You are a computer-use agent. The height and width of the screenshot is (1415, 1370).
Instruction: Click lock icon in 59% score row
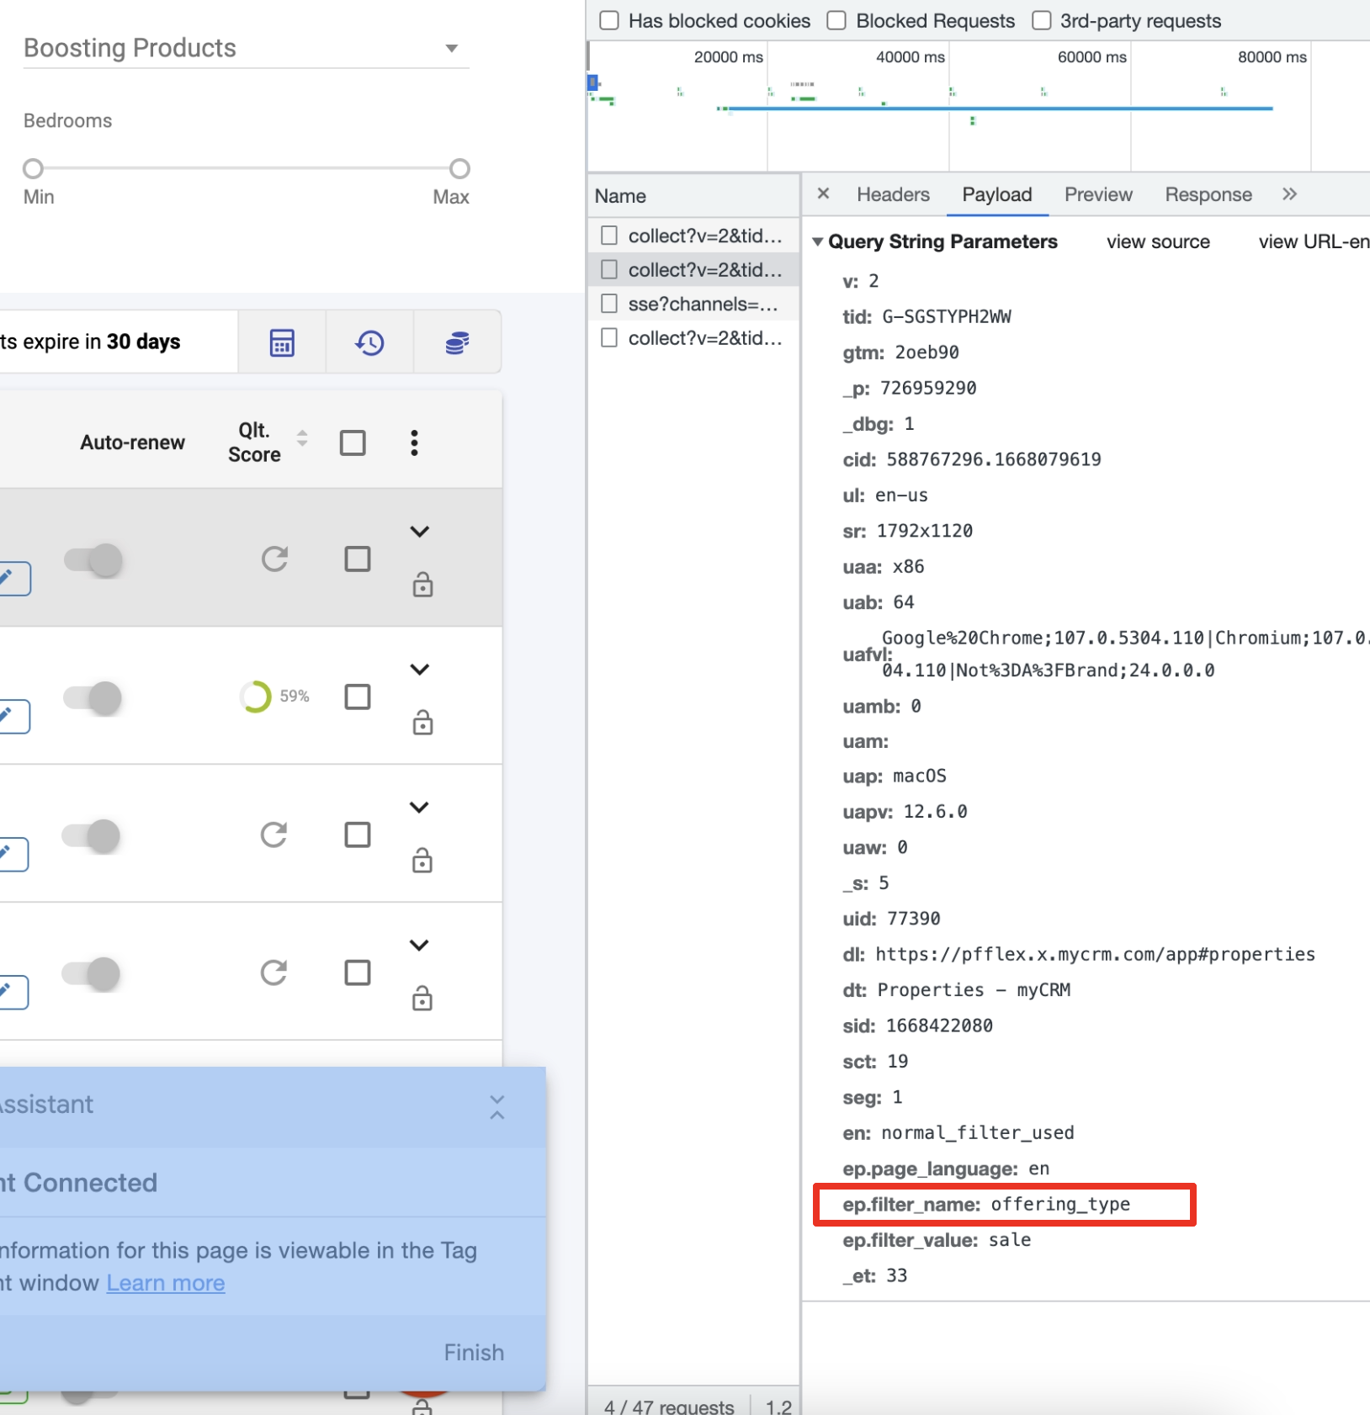[422, 722]
